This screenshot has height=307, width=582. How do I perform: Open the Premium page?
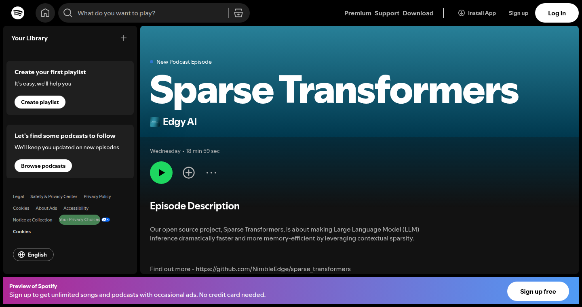click(358, 13)
